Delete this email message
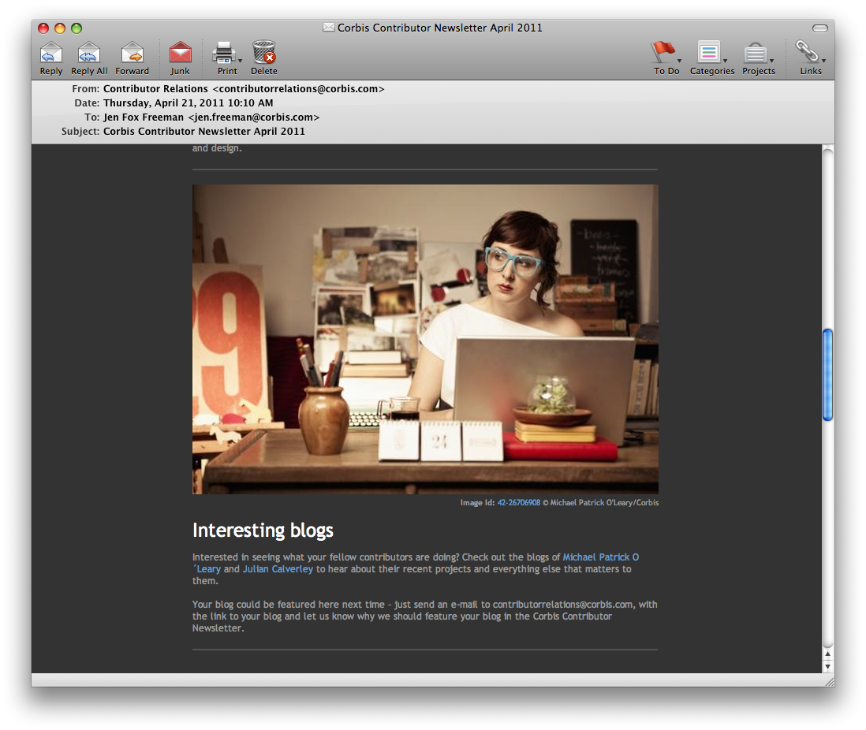 tap(264, 54)
